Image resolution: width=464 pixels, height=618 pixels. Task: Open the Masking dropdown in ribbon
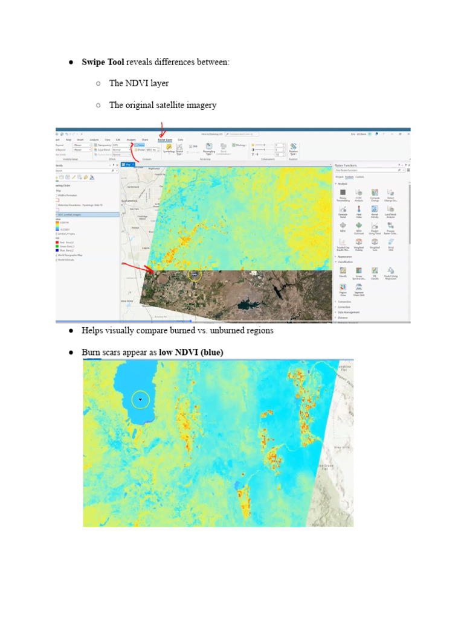239,145
